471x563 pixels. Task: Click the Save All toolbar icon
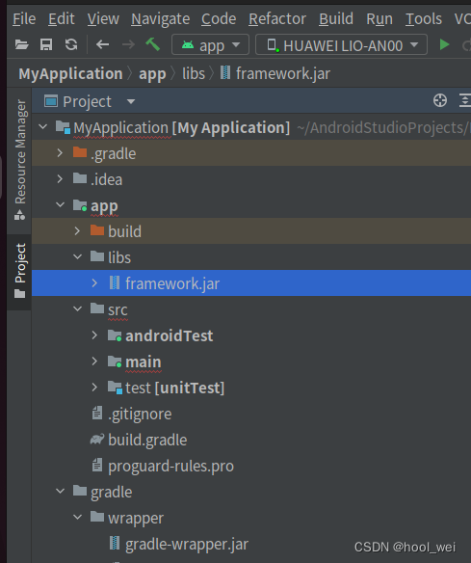click(x=46, y=45)
